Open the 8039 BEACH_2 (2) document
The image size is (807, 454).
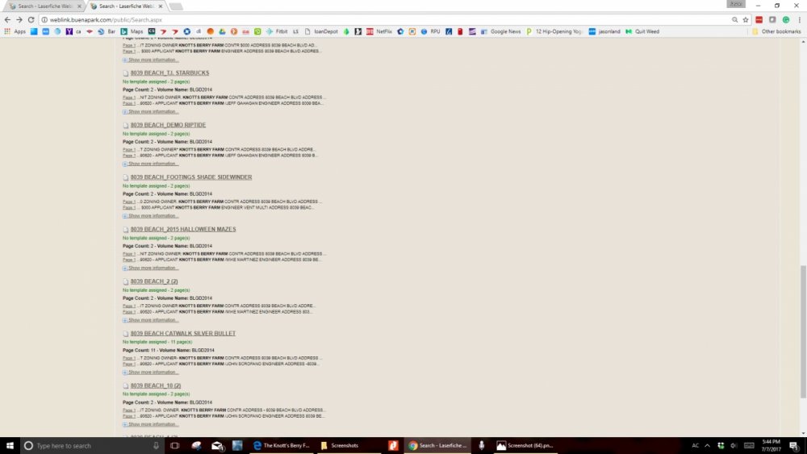154,281
